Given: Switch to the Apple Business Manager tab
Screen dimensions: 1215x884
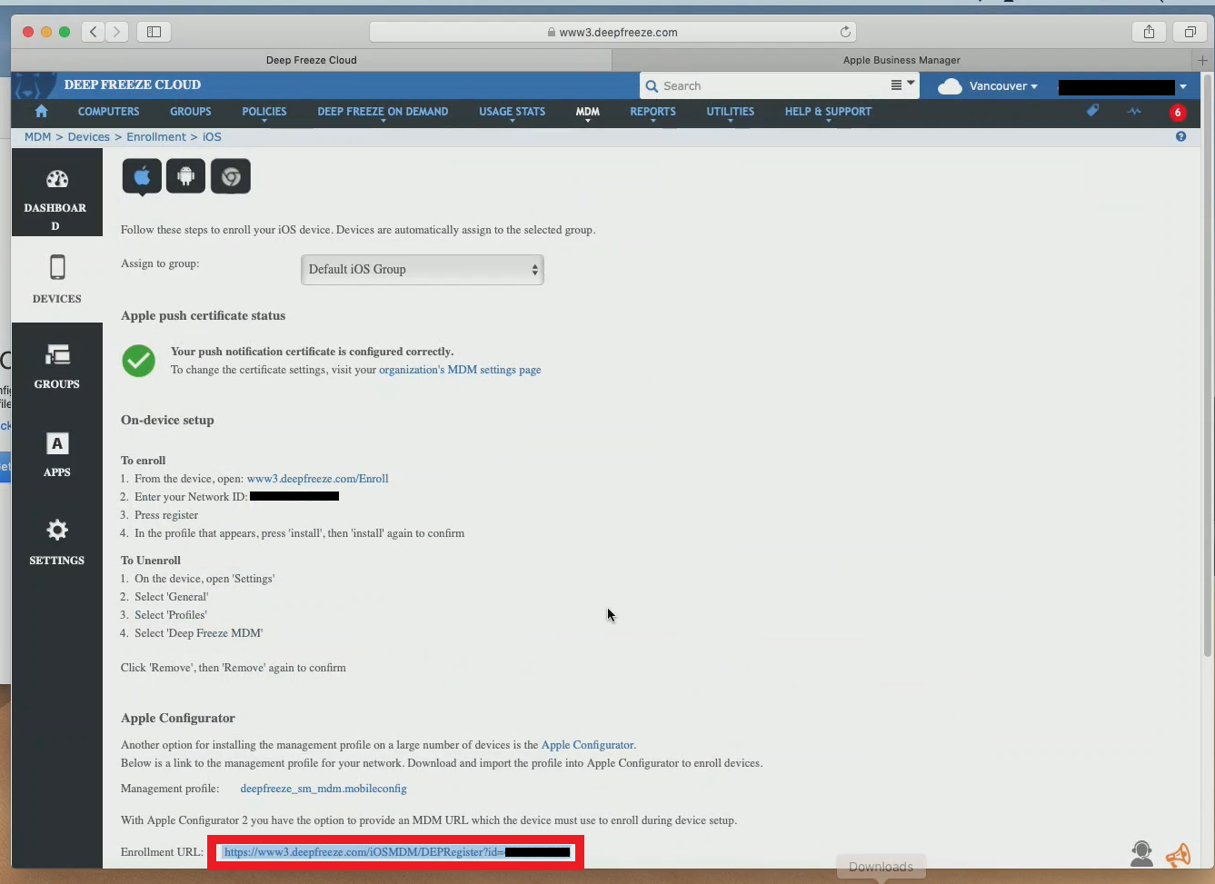Looking at the screenshot, I should click(901, 60).
